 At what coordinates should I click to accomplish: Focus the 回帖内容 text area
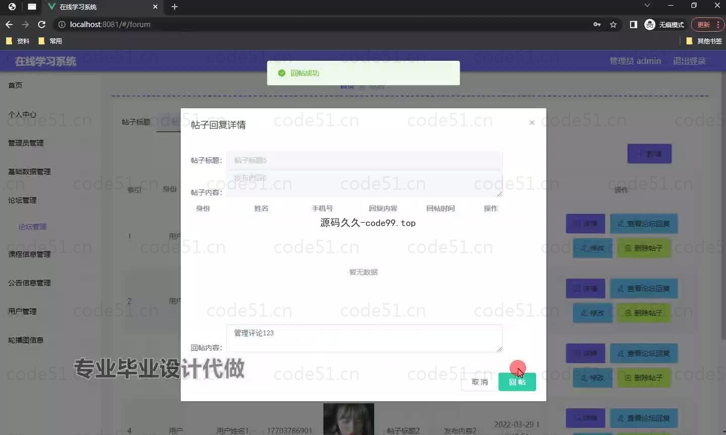tap(364, 338)
